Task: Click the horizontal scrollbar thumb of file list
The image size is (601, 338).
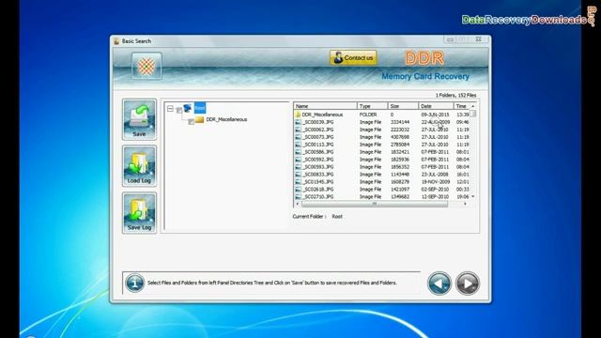Action: [375, 204]
